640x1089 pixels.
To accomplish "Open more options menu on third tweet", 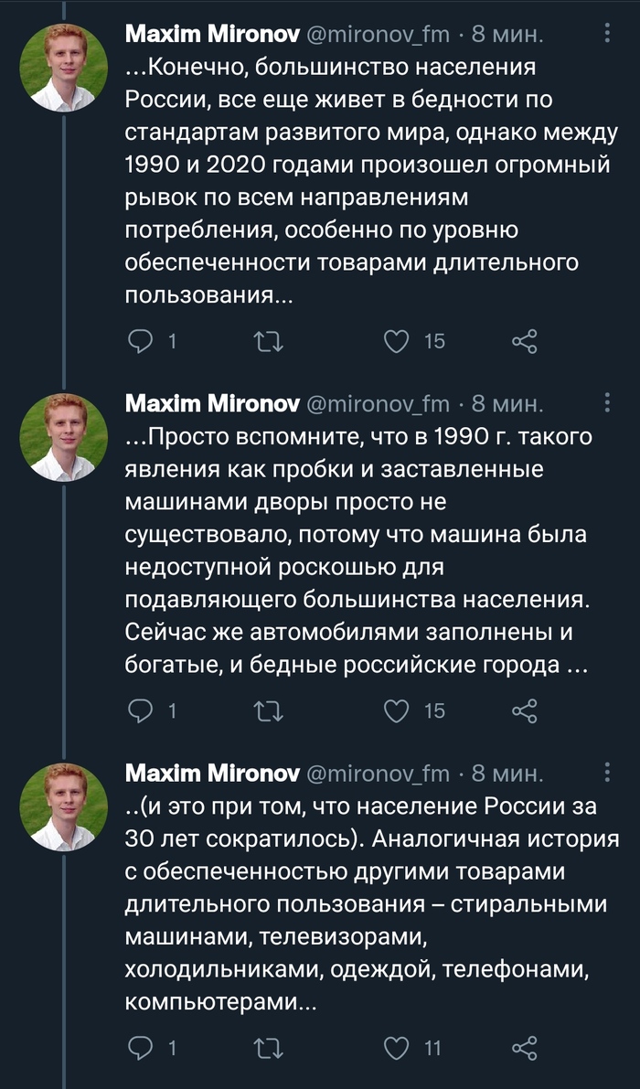I will tap(609, 772).
